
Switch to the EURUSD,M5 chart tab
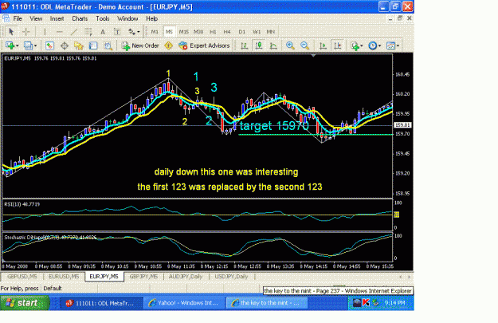click(x=64, y=277)
